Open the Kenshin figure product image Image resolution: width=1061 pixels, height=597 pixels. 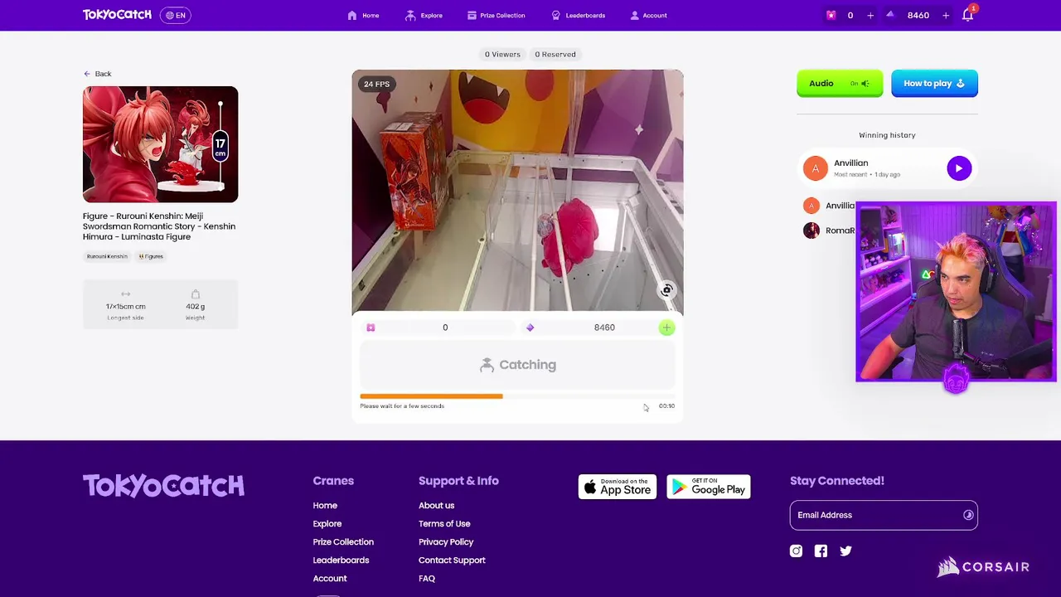click(x=160, y=144)
